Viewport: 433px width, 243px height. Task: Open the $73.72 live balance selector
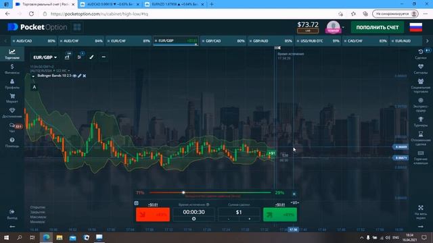[308, 27]
